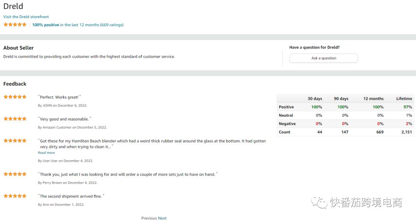Click the 100% positive ratings link
This screenshot has height=221, width=416.
pos(78,25)
